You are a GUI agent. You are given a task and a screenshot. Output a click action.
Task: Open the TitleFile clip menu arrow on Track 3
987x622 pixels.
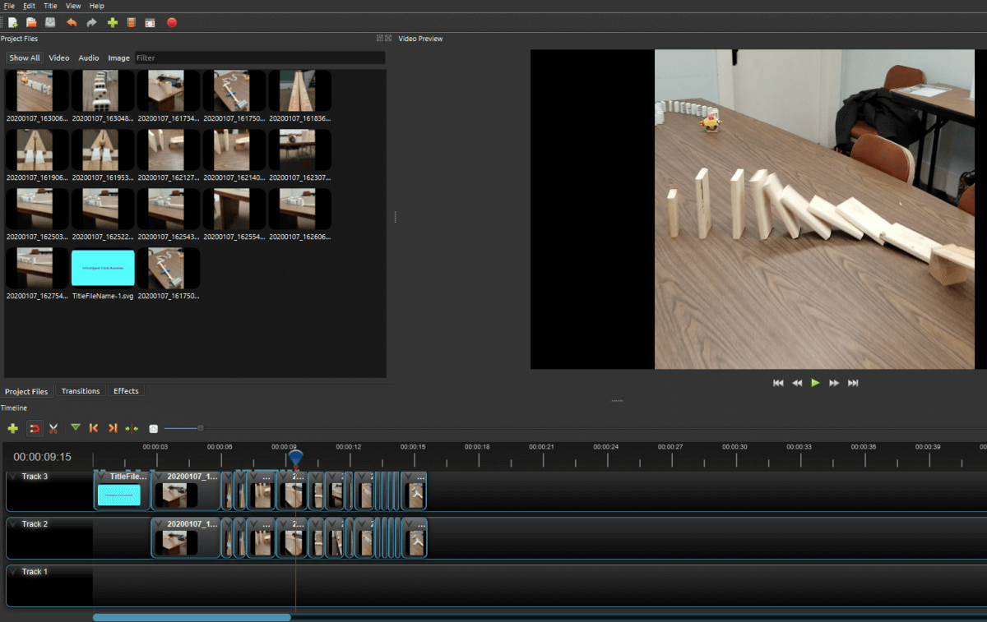(x=101, y=476)
